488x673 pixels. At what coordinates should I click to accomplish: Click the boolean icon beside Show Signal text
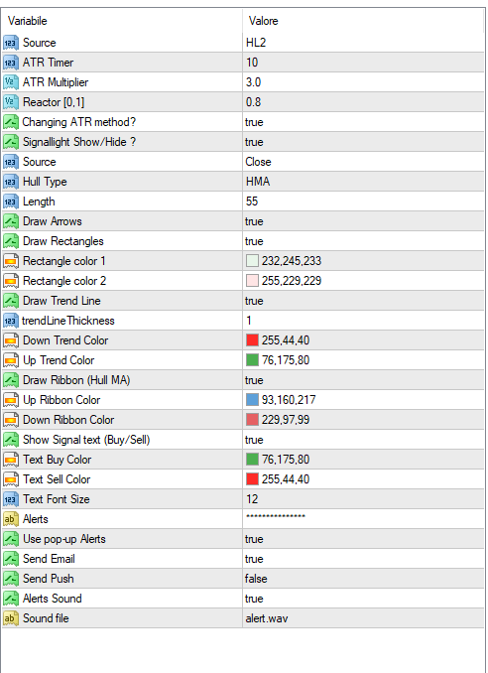click(x=10, y=440)
